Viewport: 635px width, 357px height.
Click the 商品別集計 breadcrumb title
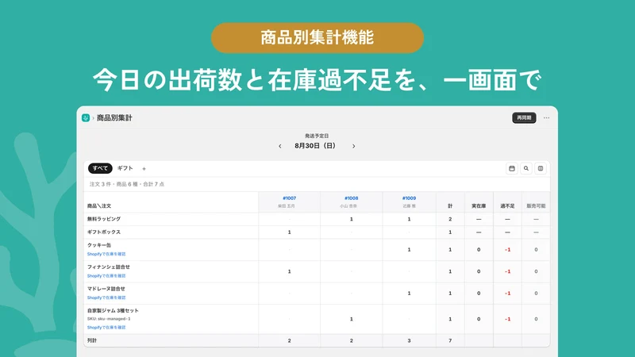pyautogui.click(x=114, y=117)
